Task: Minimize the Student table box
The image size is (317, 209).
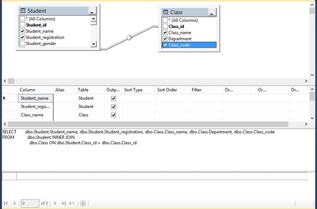Action: click(92, 11)
